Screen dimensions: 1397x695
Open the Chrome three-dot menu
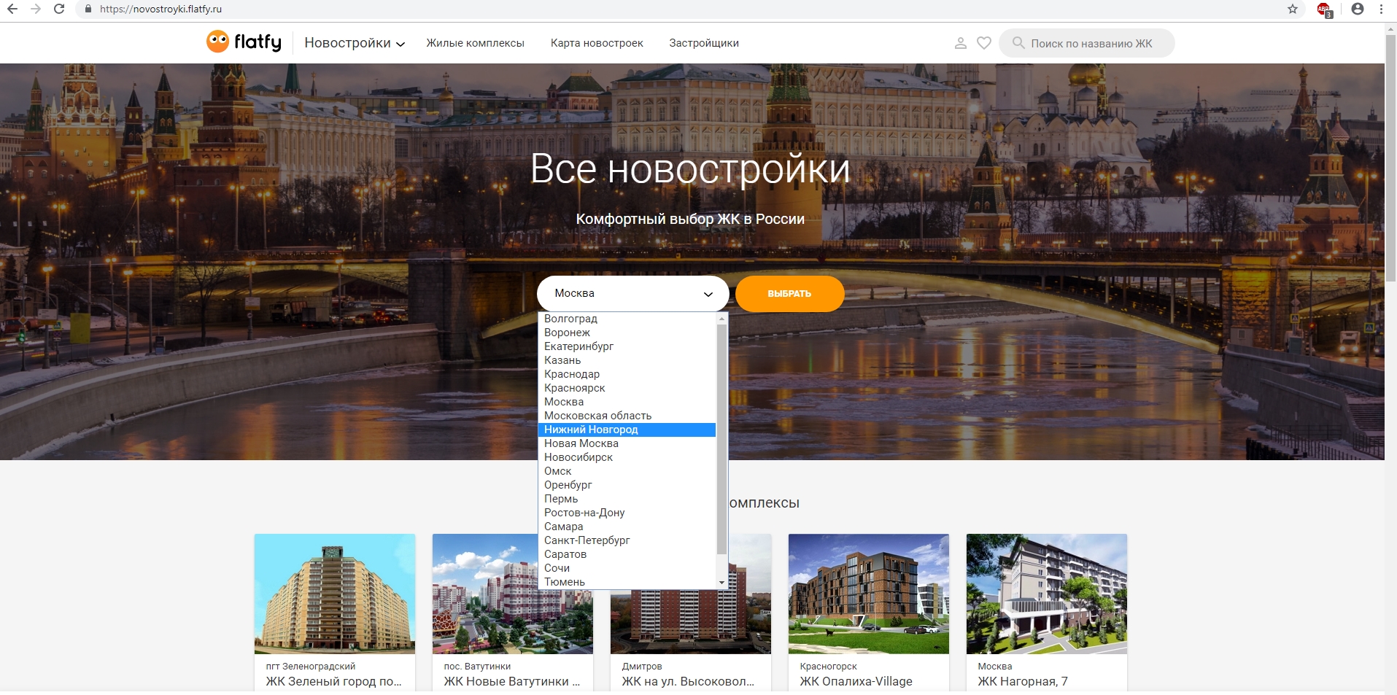1381,9
